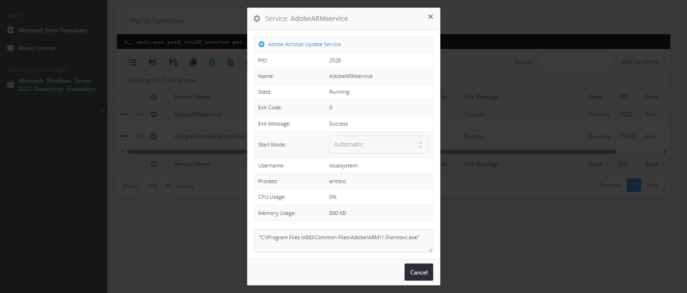Image resolution: width=687 pixels, height=293 pixels.
Task: Select the Exit Message value Success in the dialog
Action: coord(339,124)
